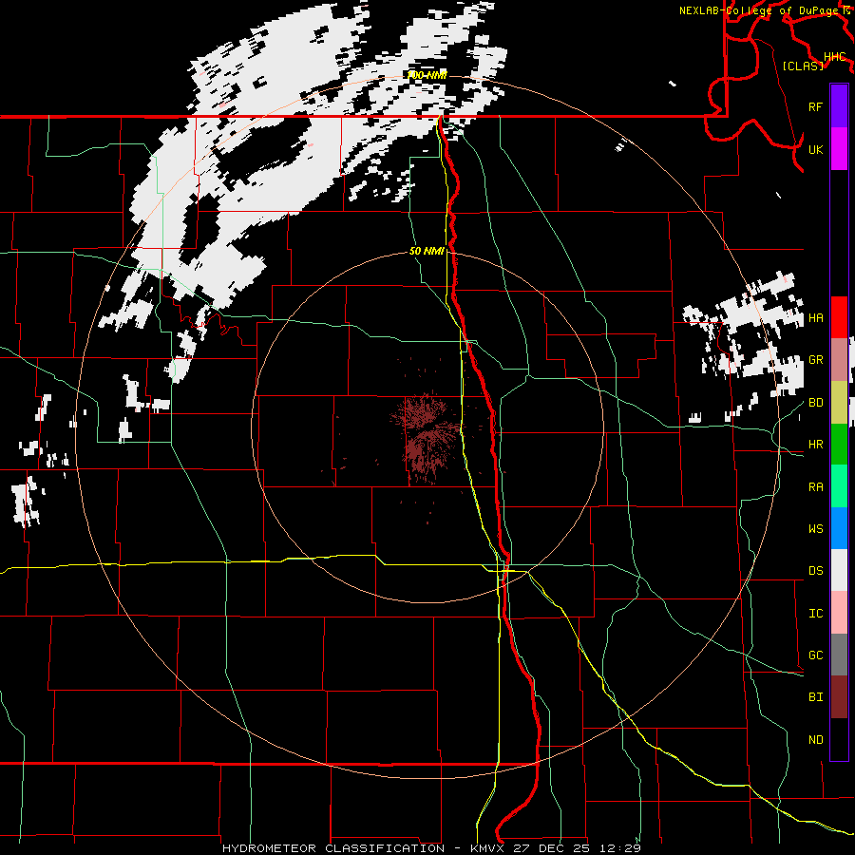Click the NEXLAB-College of DuPage credit text
This screenshot has width=855, height=855.
coord(761,10)
